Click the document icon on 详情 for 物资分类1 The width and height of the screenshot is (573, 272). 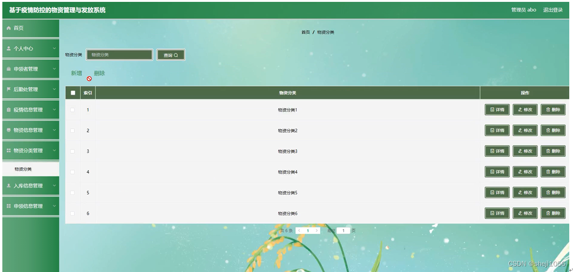click(492, 110)
